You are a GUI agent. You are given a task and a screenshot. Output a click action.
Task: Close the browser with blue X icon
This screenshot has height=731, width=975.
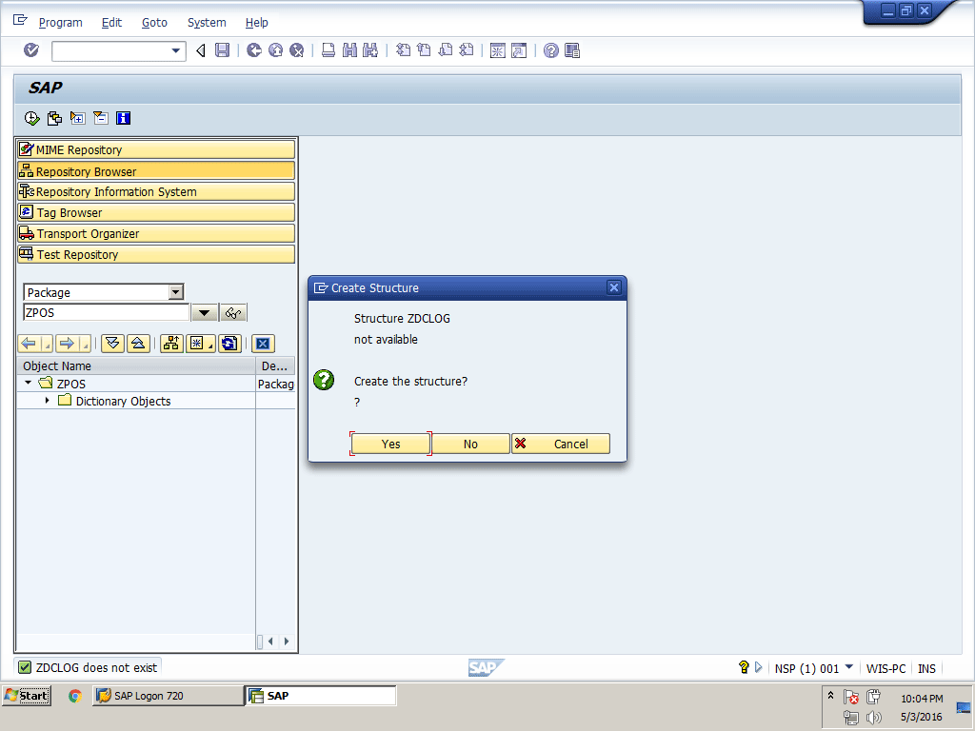point(263,344)
